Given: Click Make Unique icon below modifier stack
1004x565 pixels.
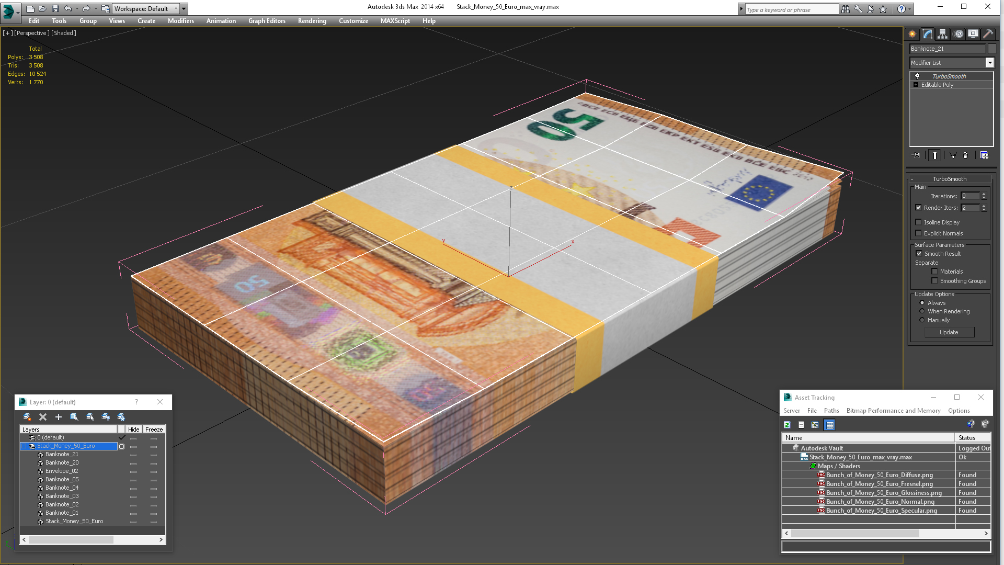Looking at the screenshot, I should click(953, 155).
